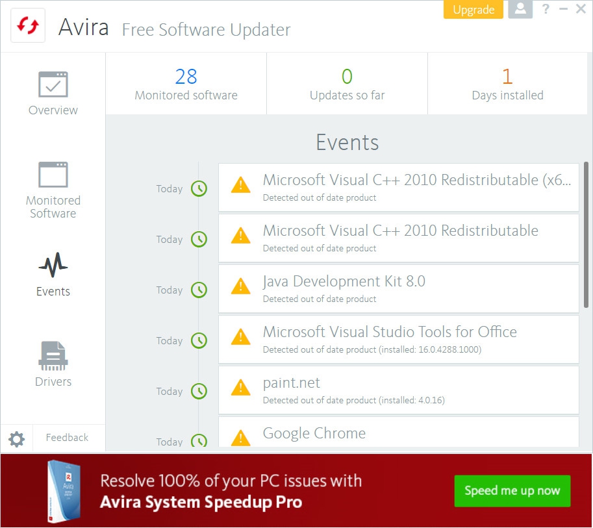The height and width of the screenshot is (528, 593).
Task: Click warning icon for Visual C++ 2010 (x6...
Action: (240, 185)
